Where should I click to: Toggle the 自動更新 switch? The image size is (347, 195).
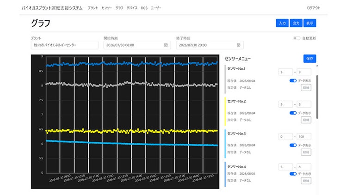pos(297,38)
